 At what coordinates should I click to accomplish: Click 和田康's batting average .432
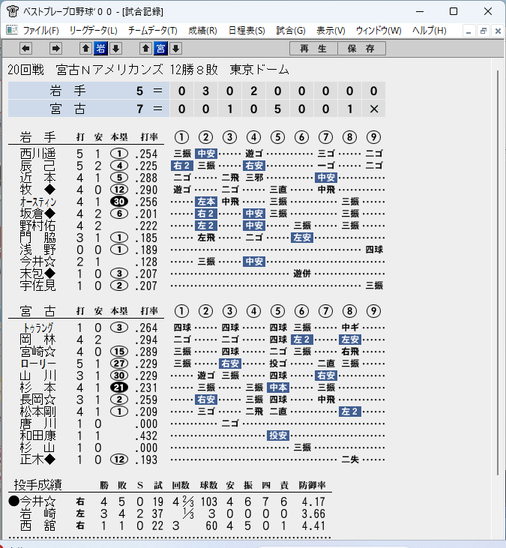point(146,436)
